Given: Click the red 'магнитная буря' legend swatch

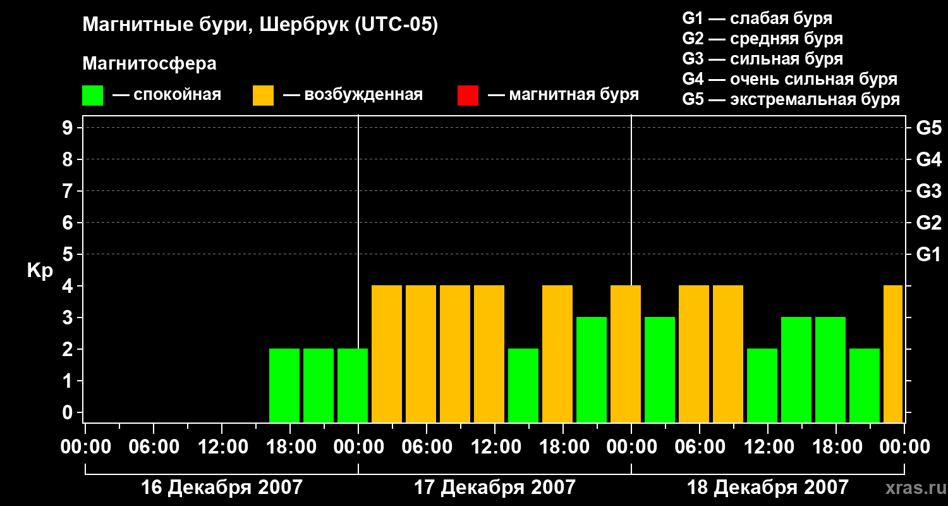Looking at the screenshot, I should click(x=468, y=96).
